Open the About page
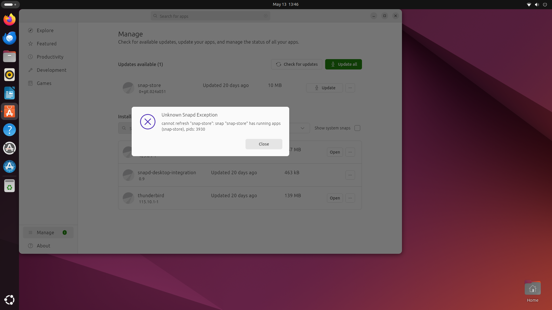The height and width of the screenshot is (310, 552). pos(43,246)
